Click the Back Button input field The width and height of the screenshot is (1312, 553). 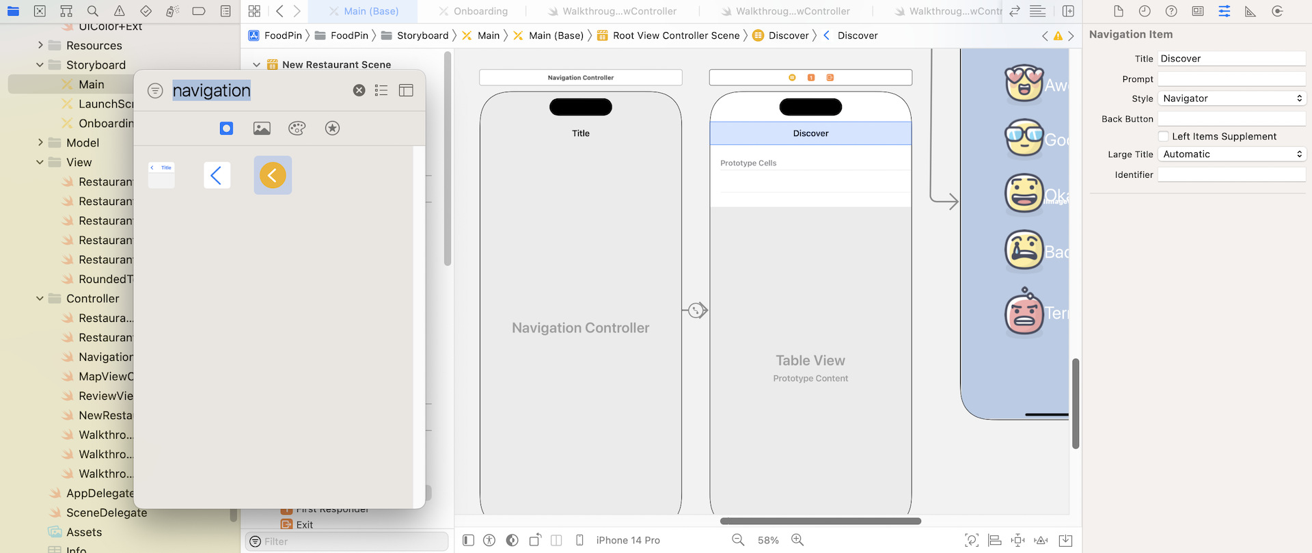(x=1232, y=119)
